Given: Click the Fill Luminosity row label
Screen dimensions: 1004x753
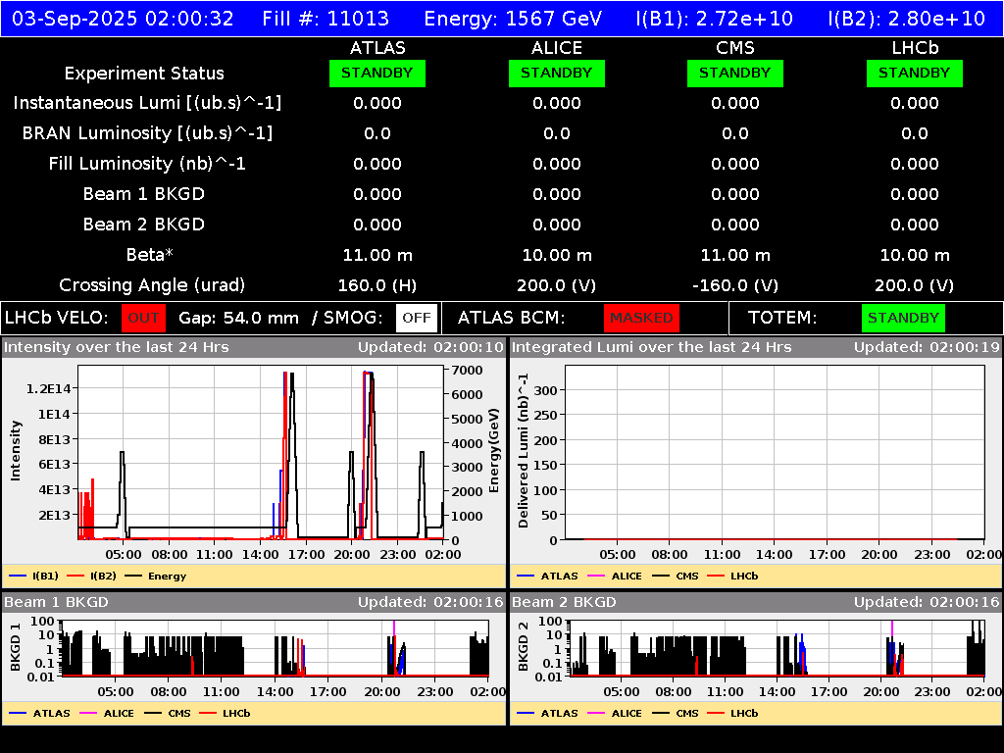Looking at the screenshot, I should click(147, 164).
